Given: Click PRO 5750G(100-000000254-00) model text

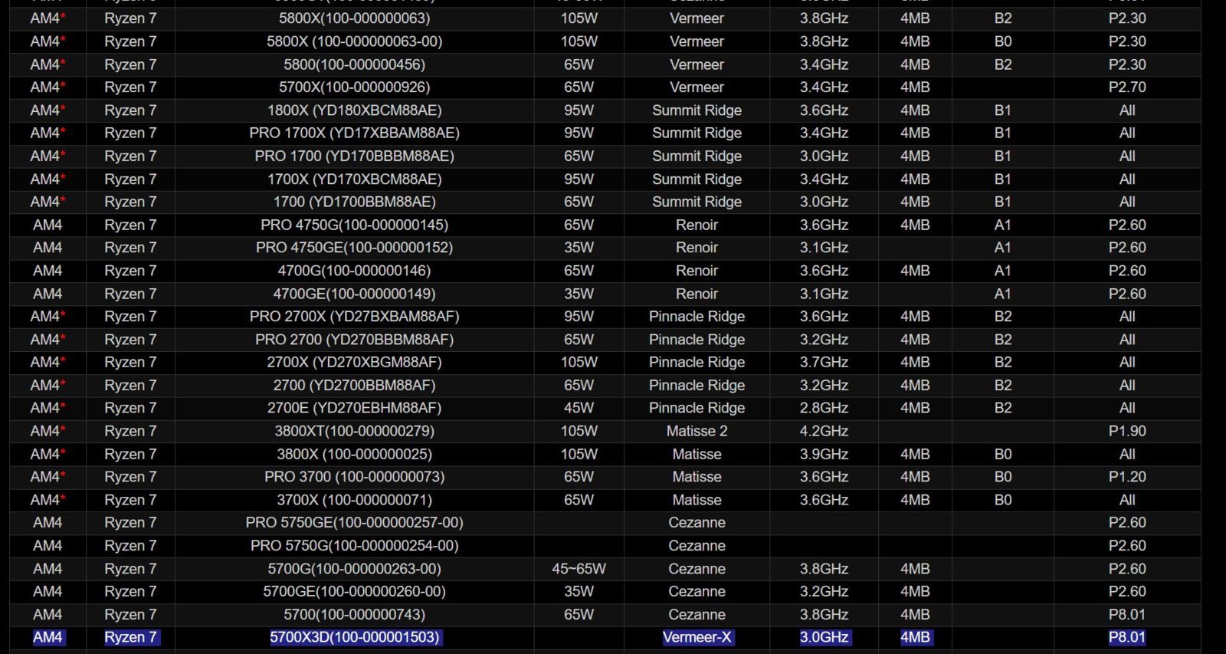Looking at the screenshot, I should pyautogui.click(x=354, y=545).
